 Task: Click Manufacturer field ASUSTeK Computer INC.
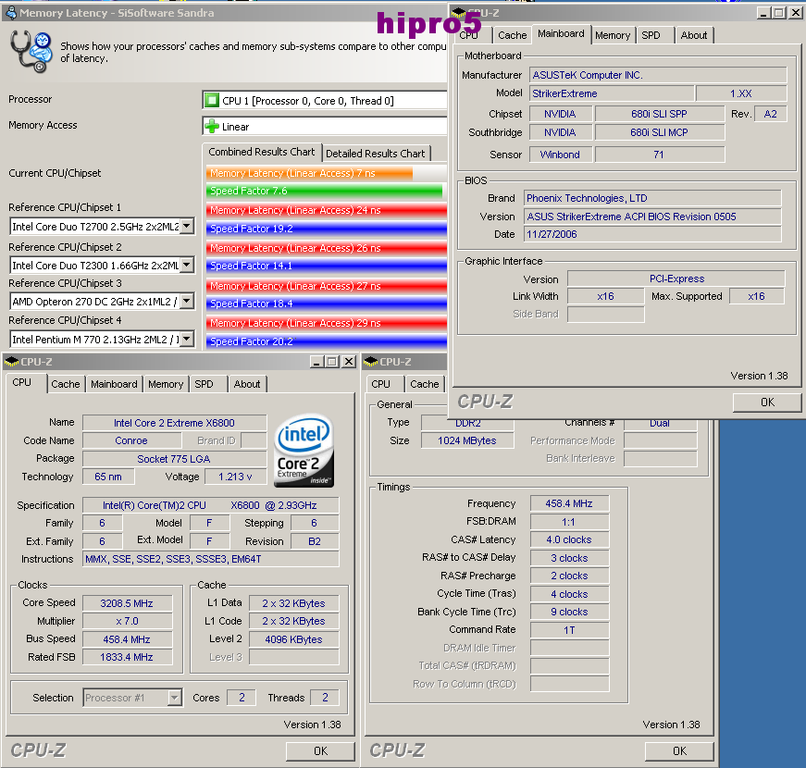658,75
